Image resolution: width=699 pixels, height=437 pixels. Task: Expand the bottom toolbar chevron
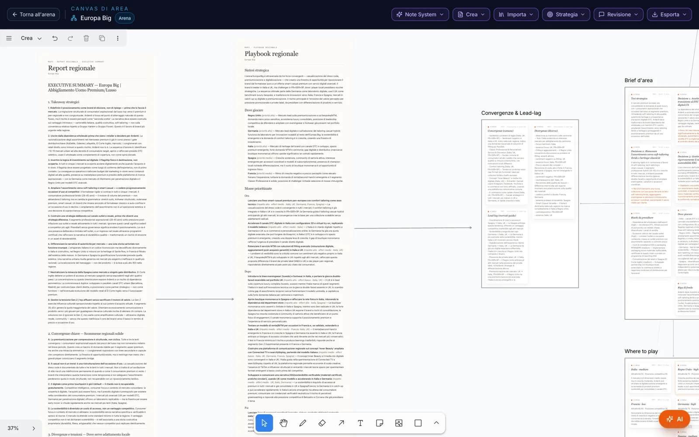click(x=436, y=423)
